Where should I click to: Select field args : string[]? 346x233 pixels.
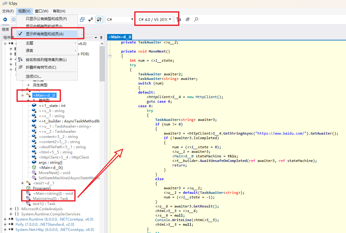click(51, 163)
